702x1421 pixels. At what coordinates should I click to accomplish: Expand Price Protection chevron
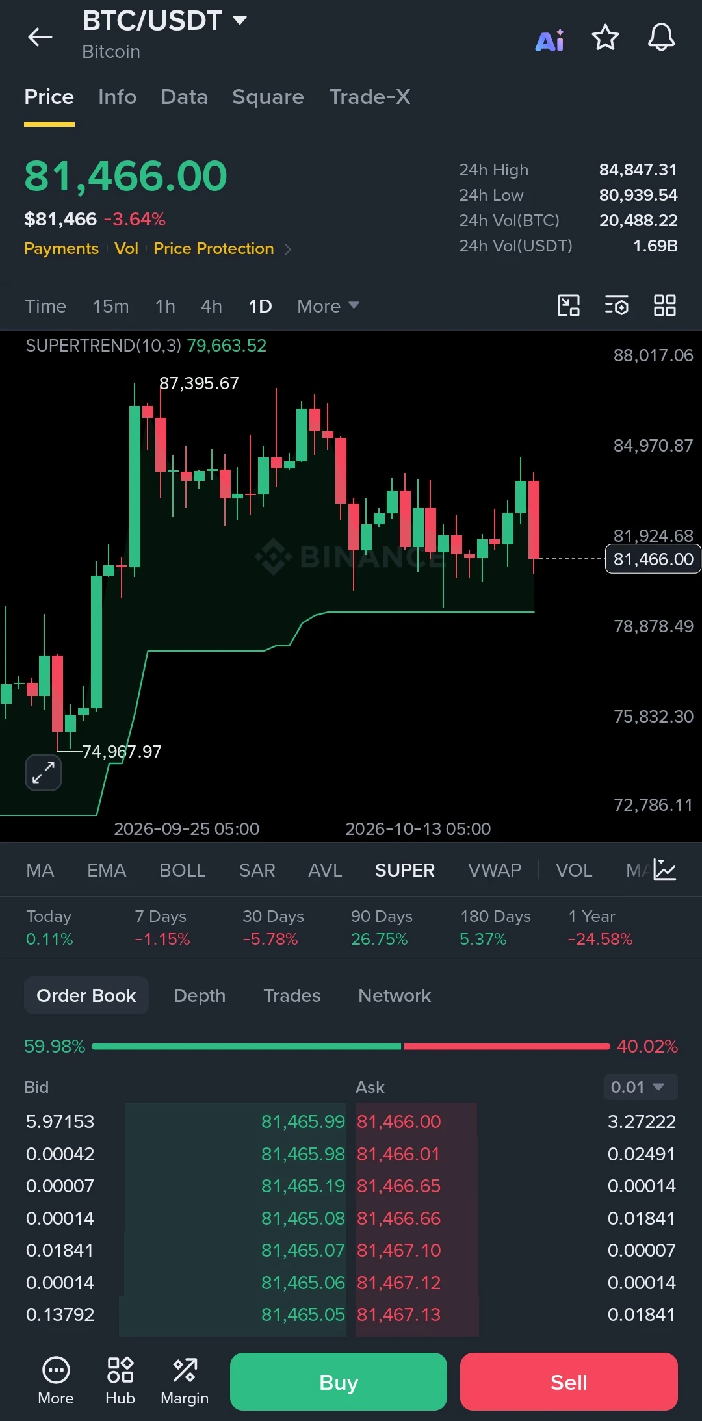pyautogui.click(x=287, y=249)
